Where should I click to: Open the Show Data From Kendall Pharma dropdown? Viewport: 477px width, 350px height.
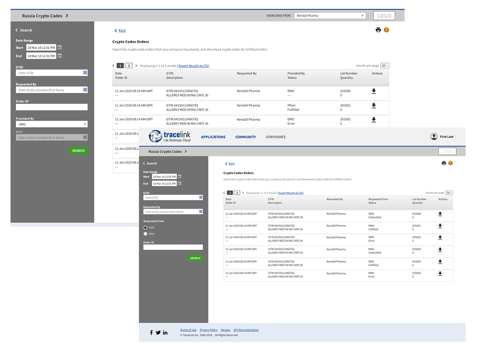[x=330, y=16]
